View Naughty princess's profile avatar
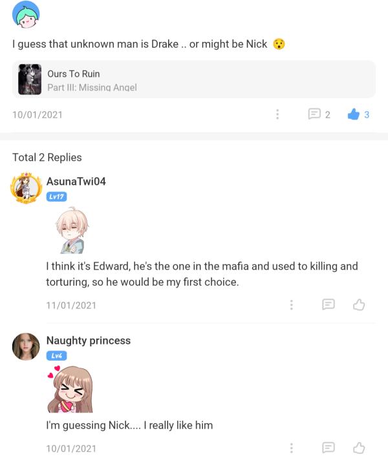This screenshot has height=466, width=388. (26, 347)
